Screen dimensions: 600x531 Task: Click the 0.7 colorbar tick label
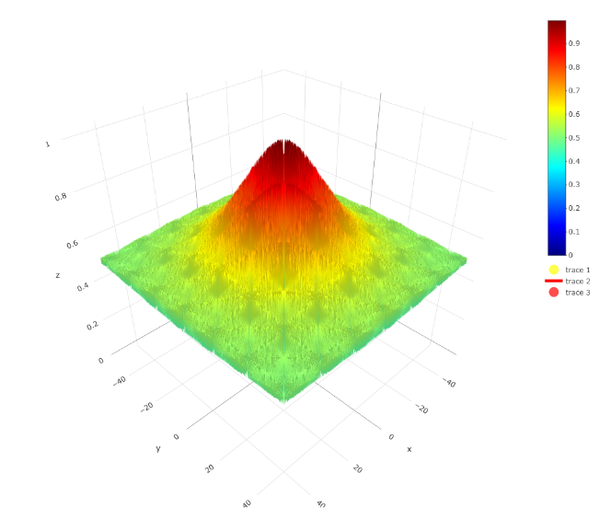pyautogui.click(x=574, y=91)
